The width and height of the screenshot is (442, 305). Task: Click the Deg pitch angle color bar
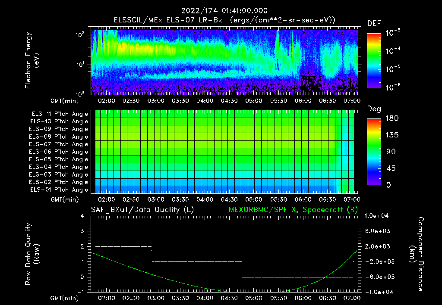tap(374, 152)
